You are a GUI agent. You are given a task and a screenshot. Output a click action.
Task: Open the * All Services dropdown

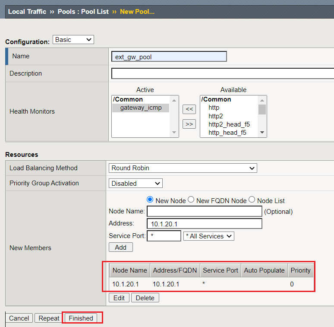(208, 236)
